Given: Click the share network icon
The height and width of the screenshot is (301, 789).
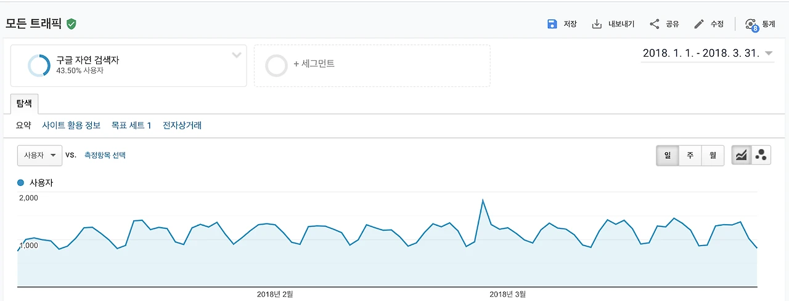Looking at the screenshot, I should 655,24.
